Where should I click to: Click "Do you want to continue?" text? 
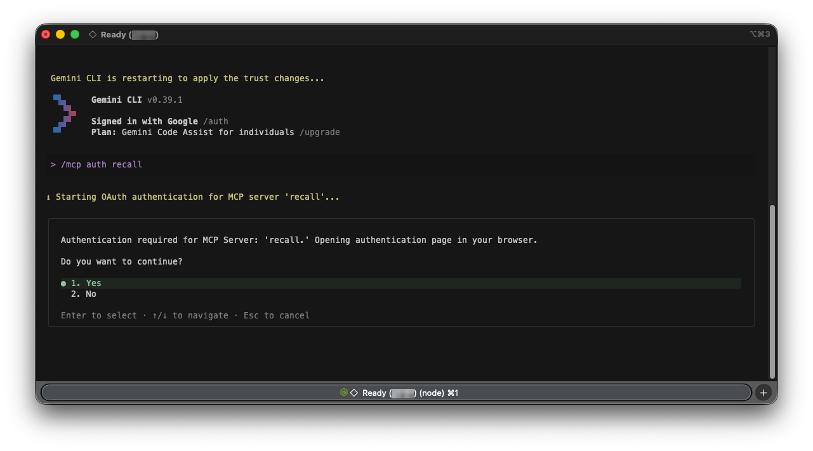coord(122,261)
